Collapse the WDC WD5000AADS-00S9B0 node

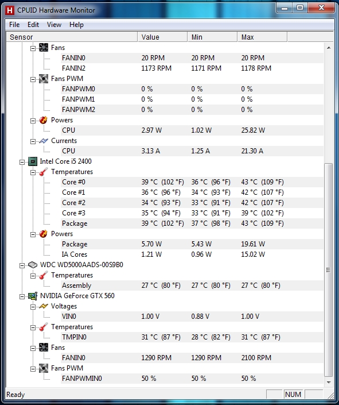point(22,265)
